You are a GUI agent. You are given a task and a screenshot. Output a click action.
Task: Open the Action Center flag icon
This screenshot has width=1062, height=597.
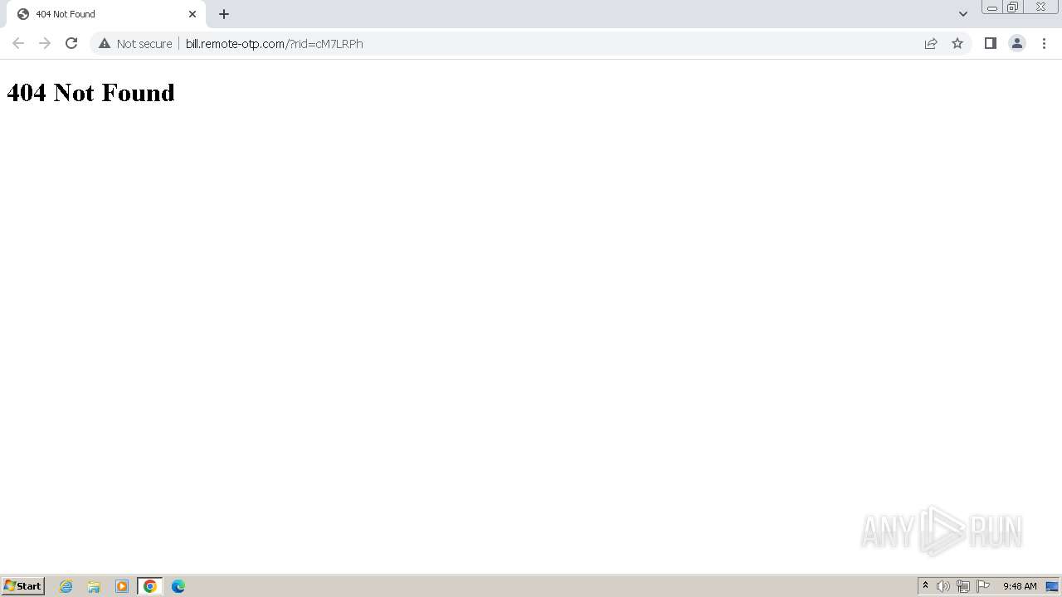(983, 586)
